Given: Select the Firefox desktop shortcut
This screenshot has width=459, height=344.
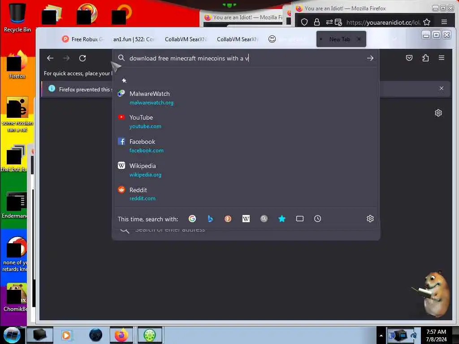Looking at the screenshot, I should [x=17, y=64].
